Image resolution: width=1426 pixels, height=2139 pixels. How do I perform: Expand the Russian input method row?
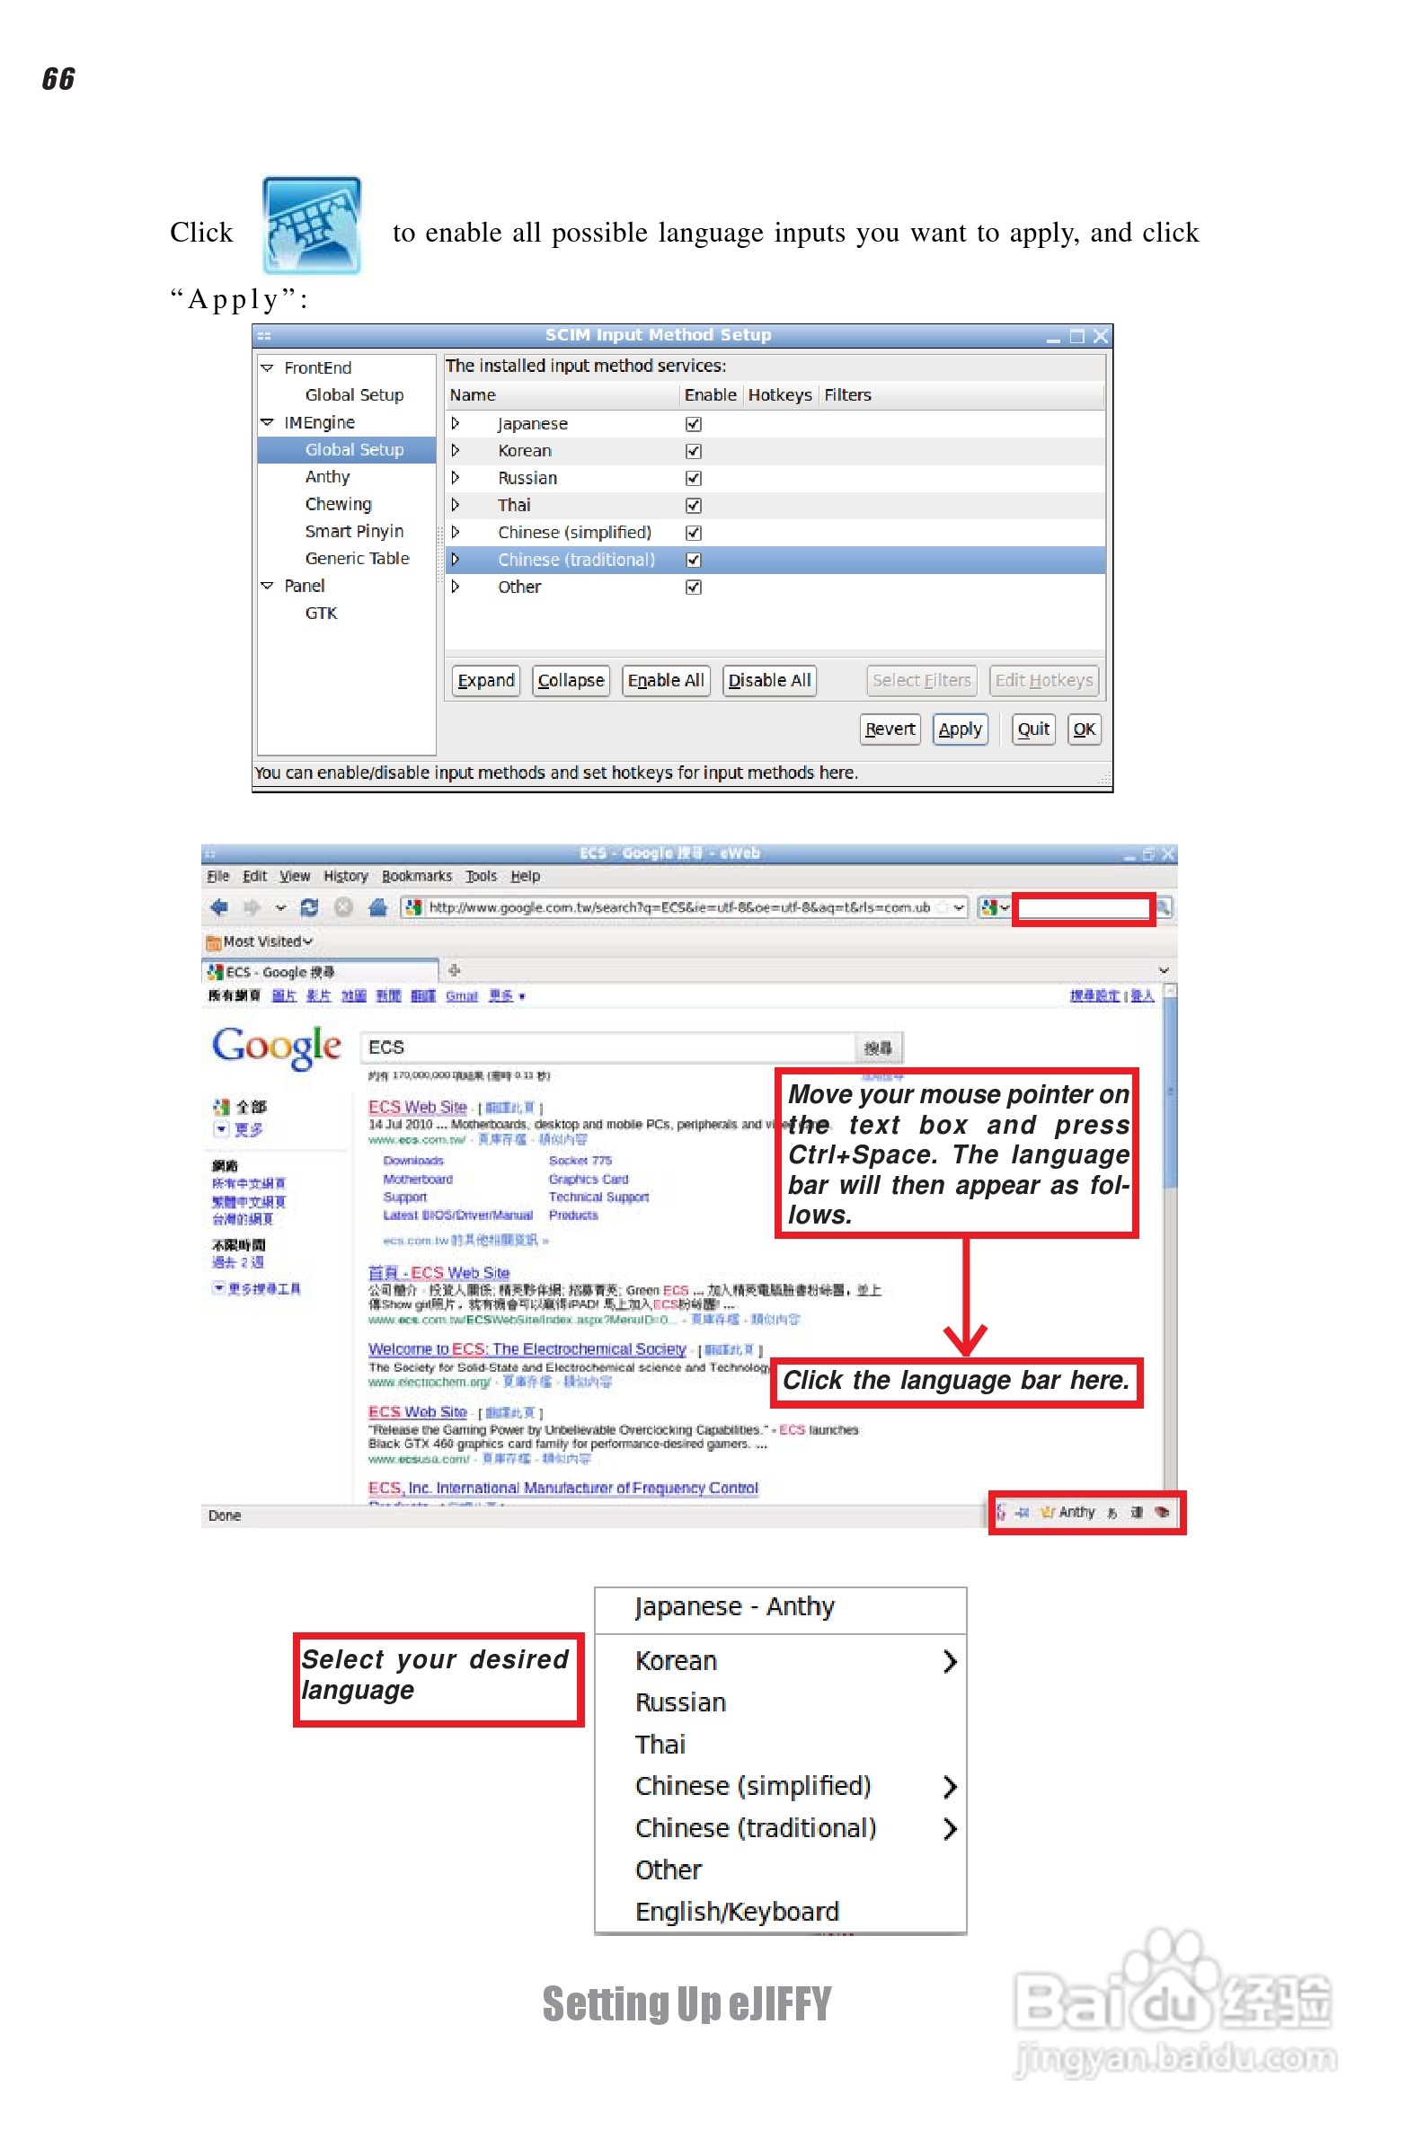point(456,478)
